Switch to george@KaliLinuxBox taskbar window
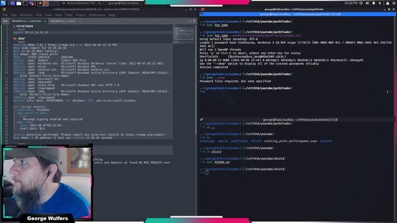The width and height of the screenshot is (397, 223). point(125,3)
